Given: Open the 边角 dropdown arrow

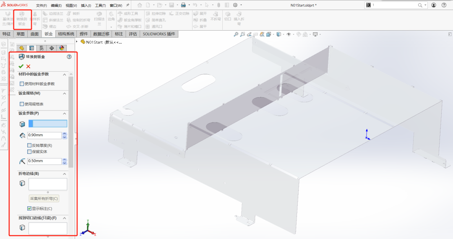Looking at the screenshot, I should point(111,27).
